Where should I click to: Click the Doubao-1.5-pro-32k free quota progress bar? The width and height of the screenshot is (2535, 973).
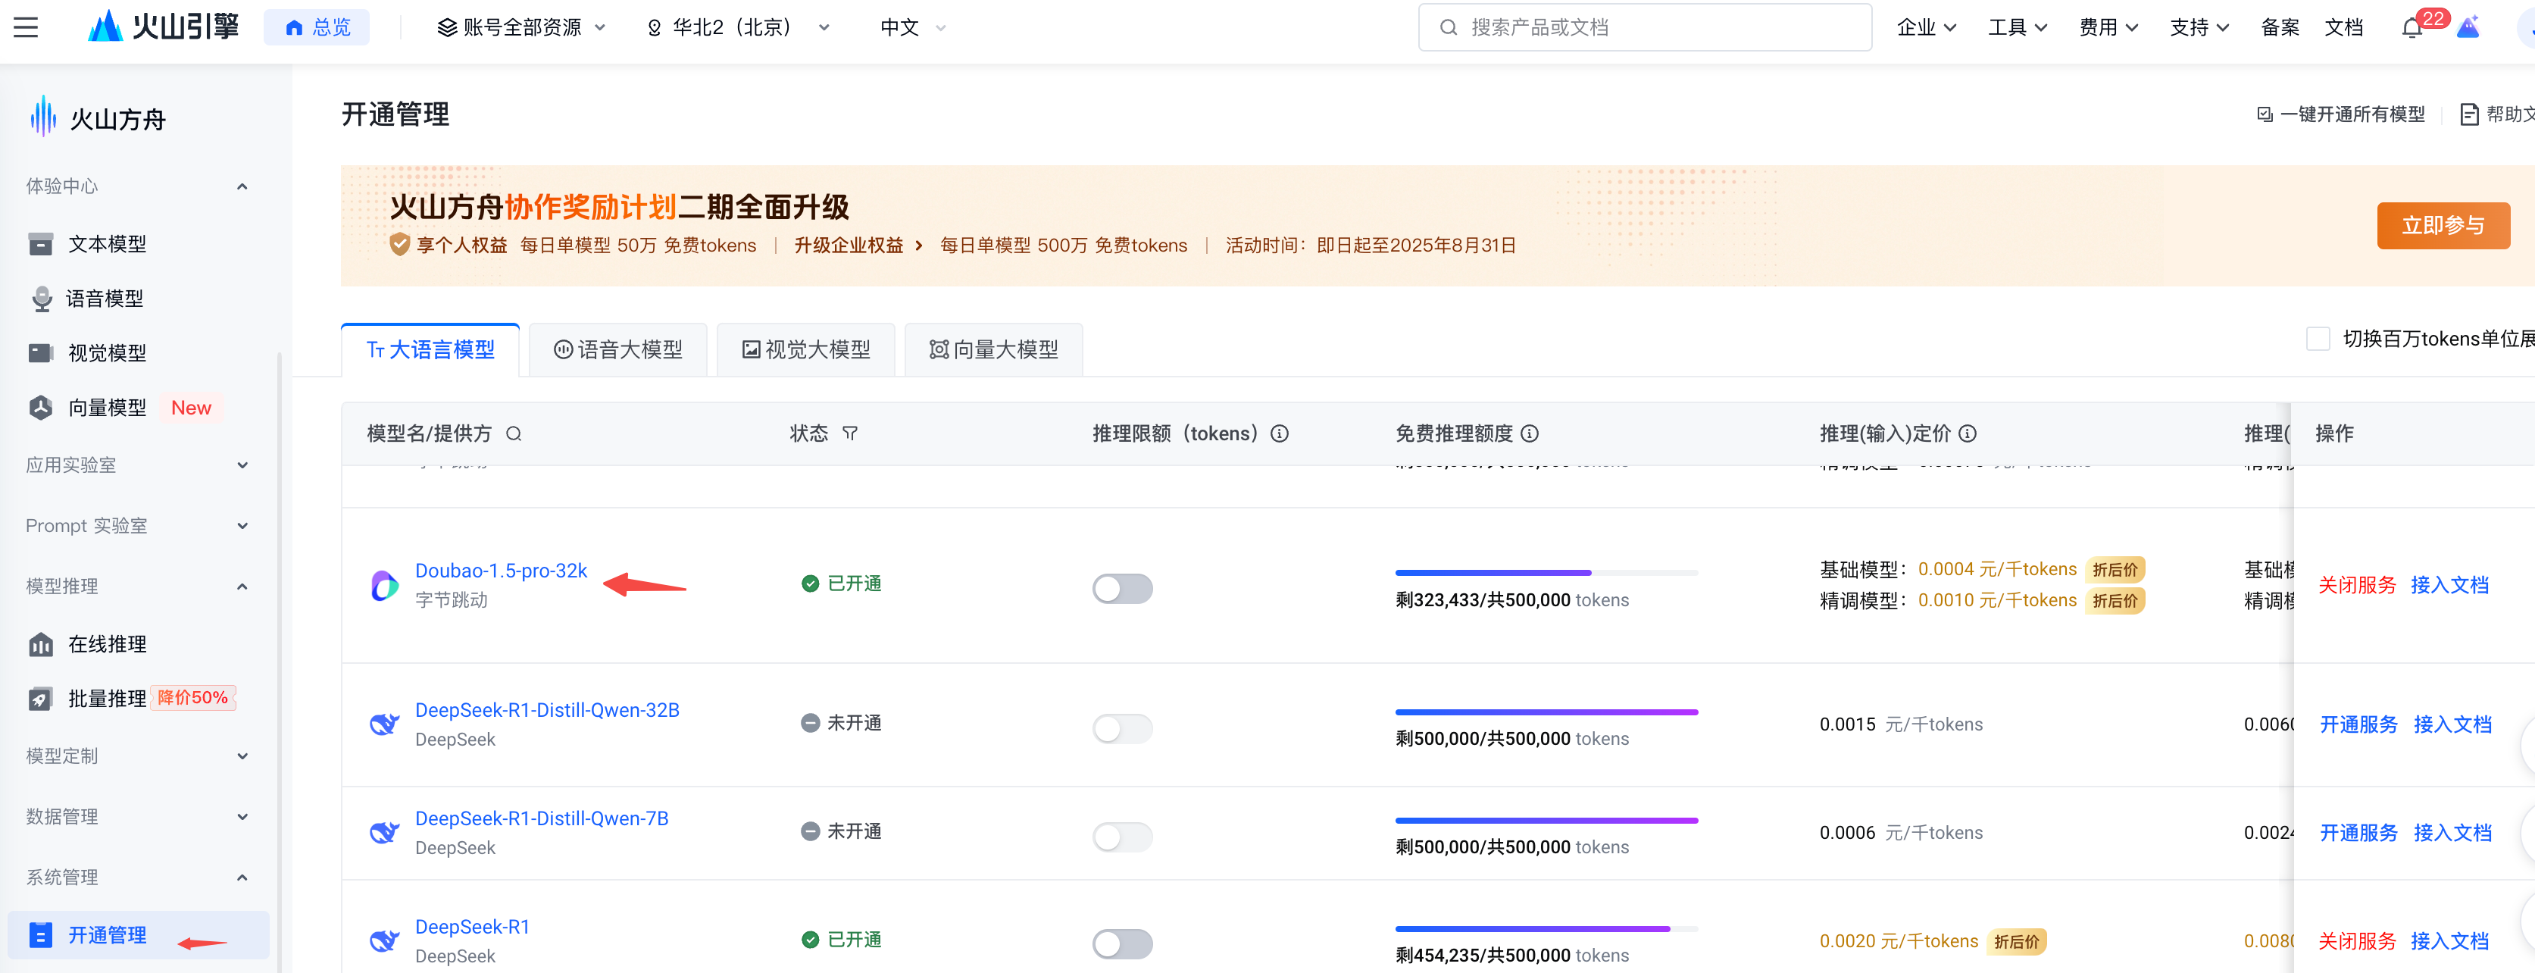[1546, 573]
